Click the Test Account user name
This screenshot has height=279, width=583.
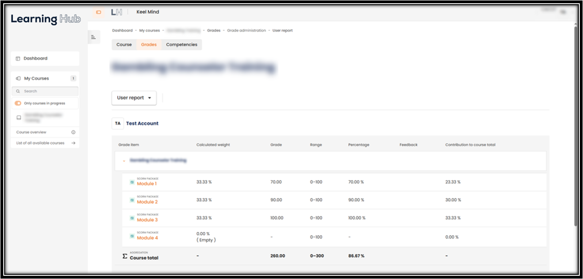click(x=142, y=123)
